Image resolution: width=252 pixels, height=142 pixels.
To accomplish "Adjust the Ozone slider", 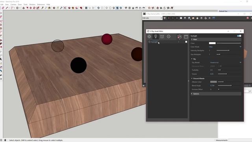I will [x=226, y=74].
